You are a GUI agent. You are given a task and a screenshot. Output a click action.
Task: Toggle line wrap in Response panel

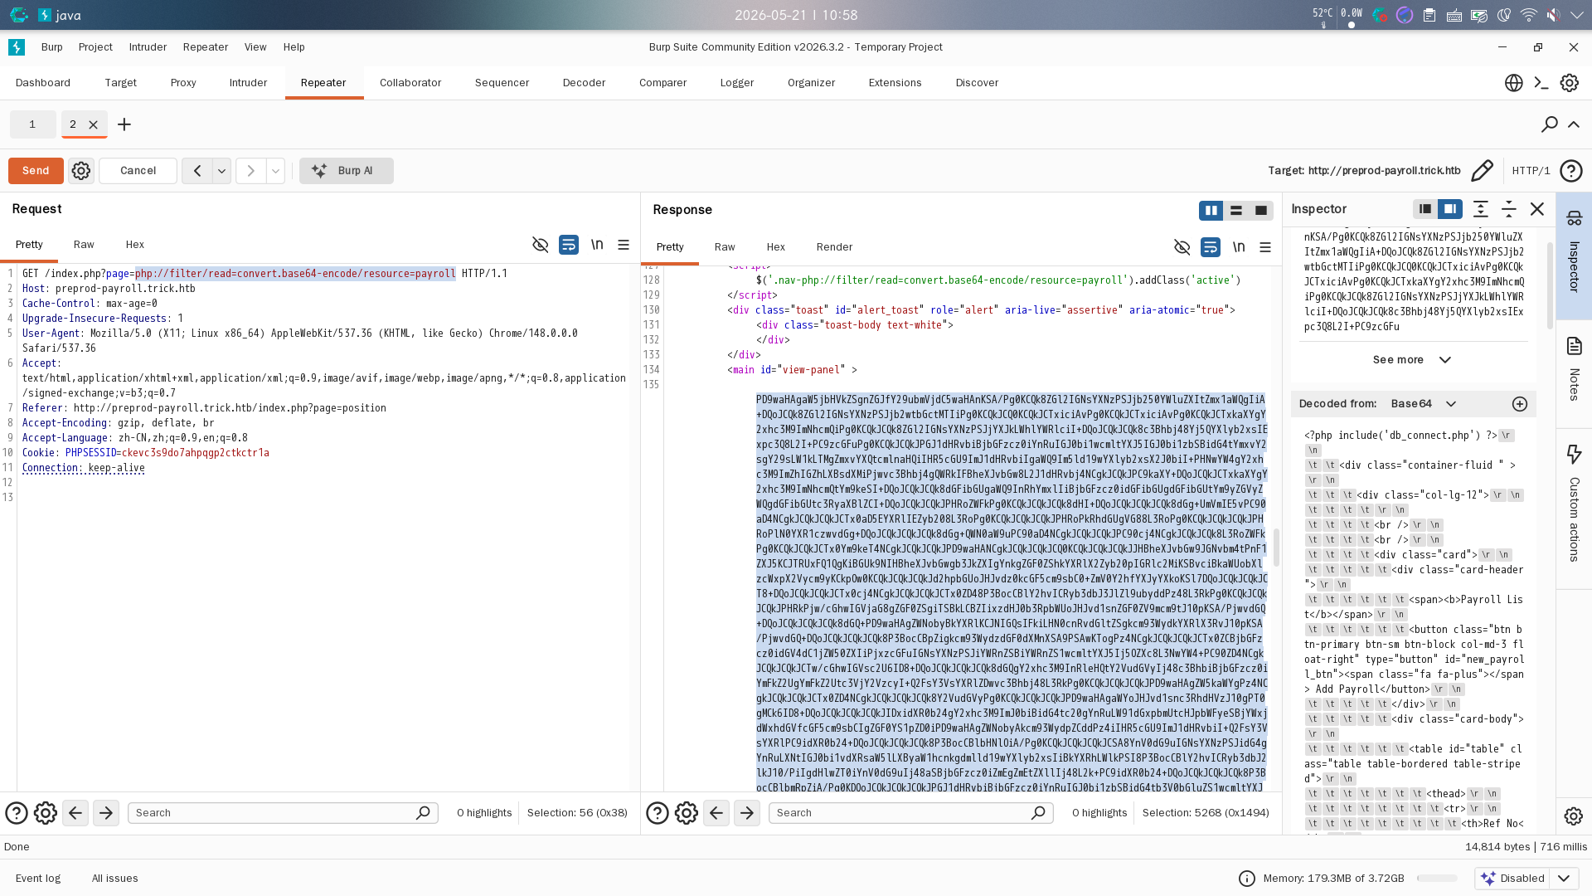1211,247
